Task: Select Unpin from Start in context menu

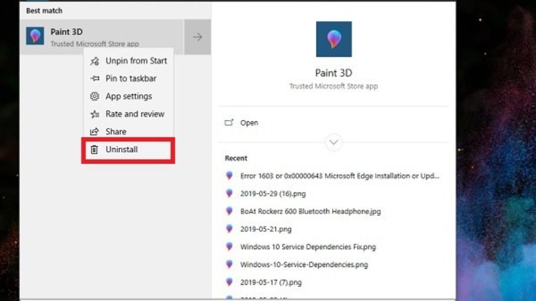Action: [x=129, y=61]
